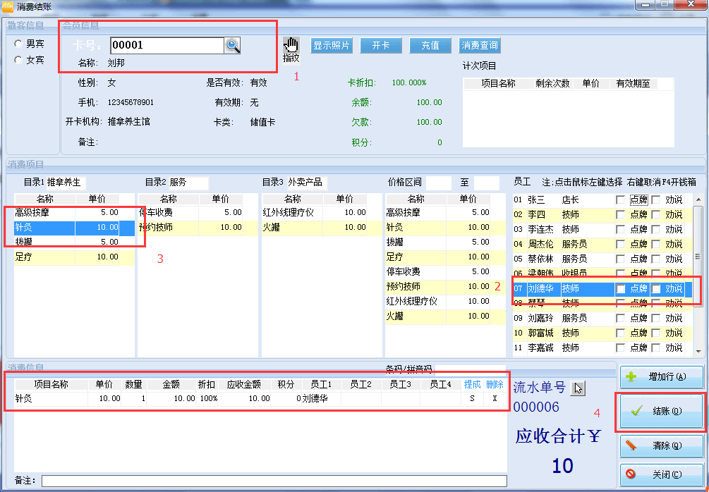Screen dimensions: 709x492
Task: Select 红外线理疗仪 in 目录3 外卖产品 list
Action: point(322,212)
